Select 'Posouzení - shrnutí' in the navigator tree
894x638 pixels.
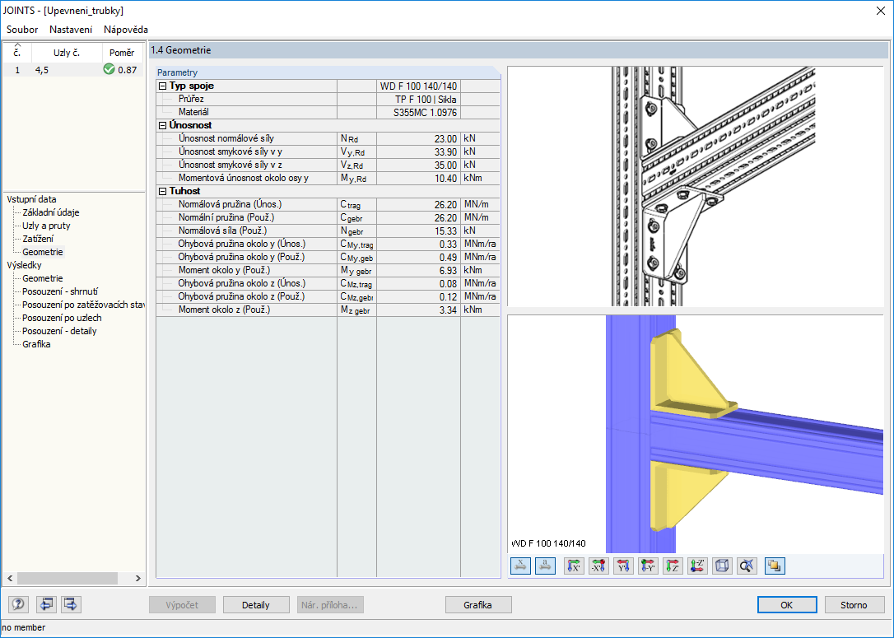[x=60, y=291]
